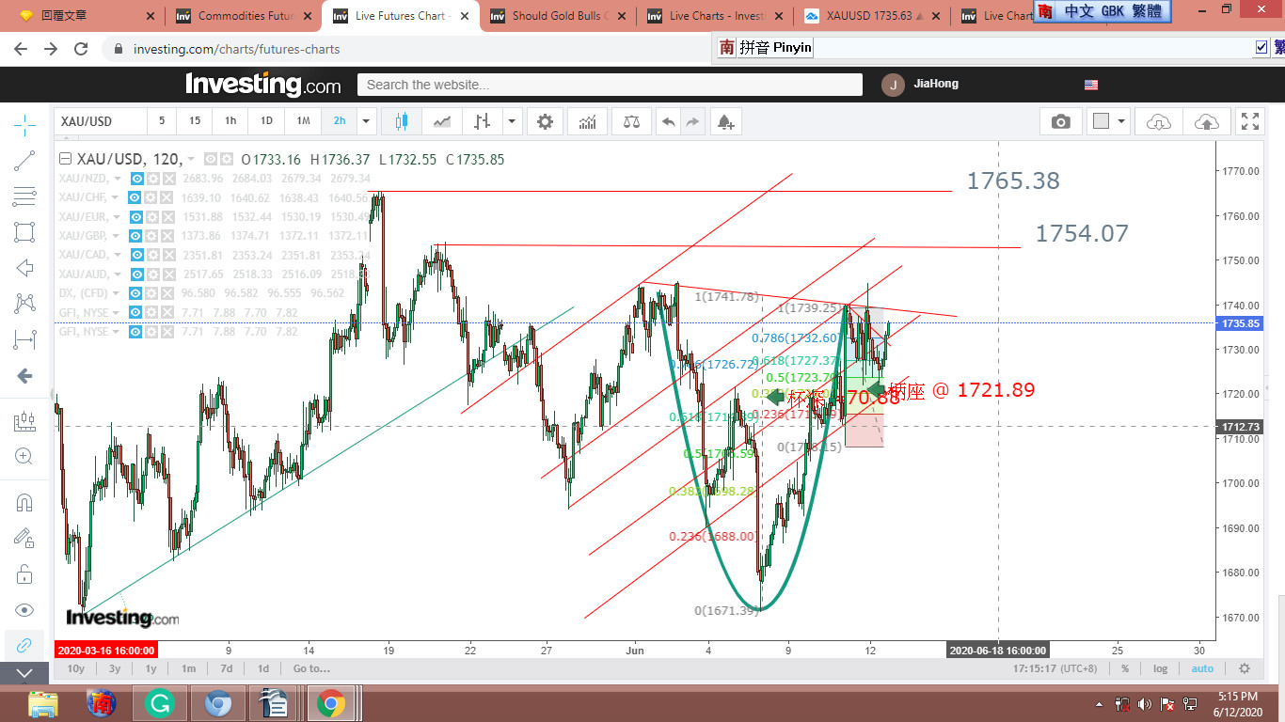Open the XAUUSD 1735.63 browser tab
Viewport: 1285px width, 722px height.
[x=870, y=16]
